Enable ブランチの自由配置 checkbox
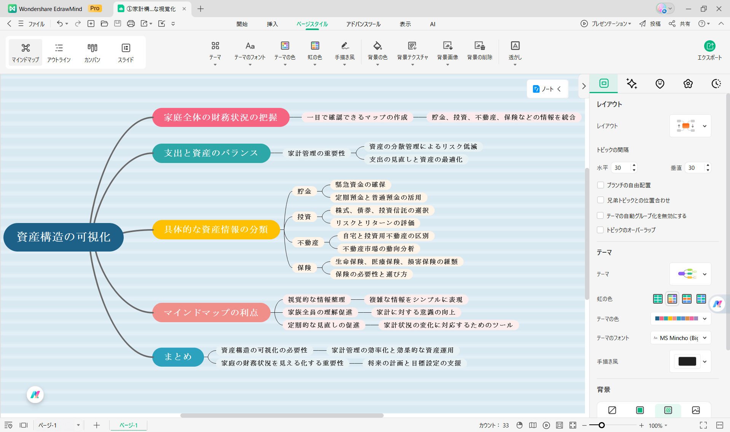Screen dimensions: 730x432 coord(601,185)
